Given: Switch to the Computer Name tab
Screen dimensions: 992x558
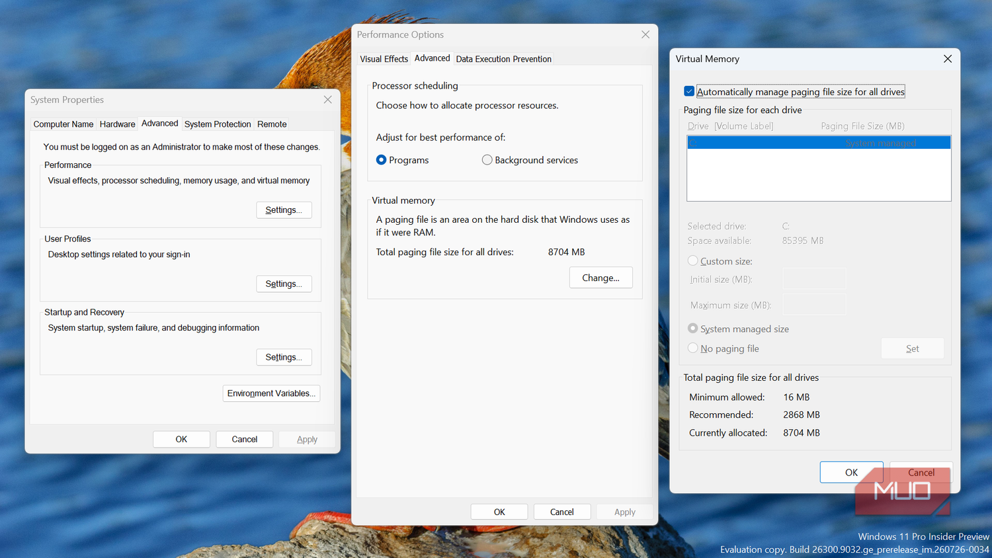Looking at the screenshot, I should (x=63, y=124).
